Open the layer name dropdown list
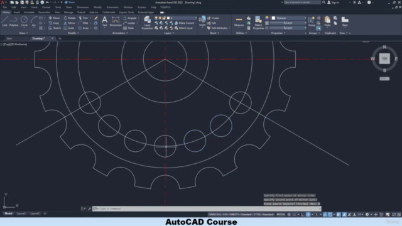402x226 pixels. [184, 18]
